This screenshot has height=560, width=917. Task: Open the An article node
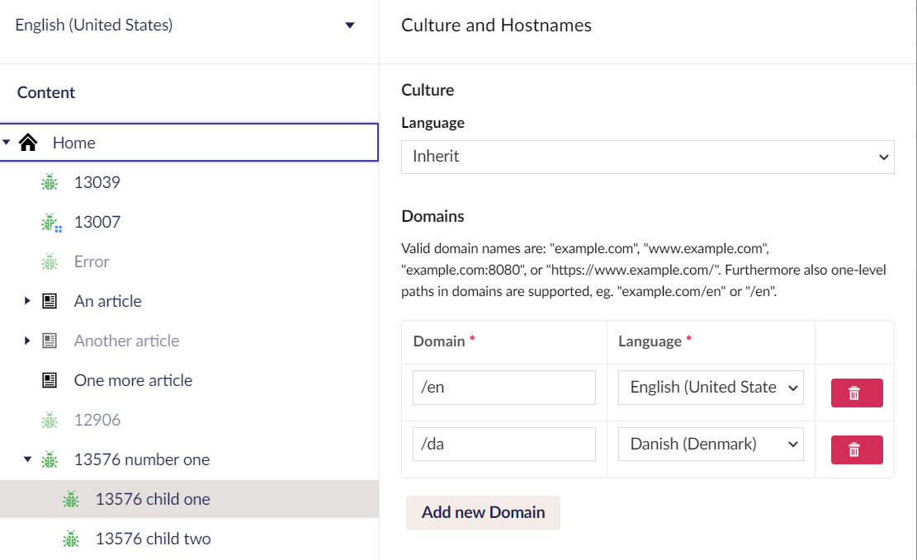coord(107,301)
